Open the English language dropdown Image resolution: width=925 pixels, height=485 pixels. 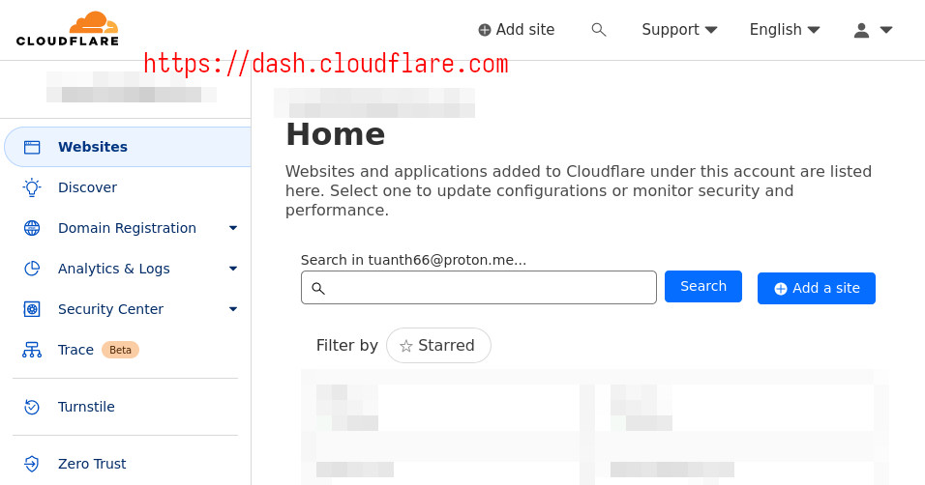[785, 30]
